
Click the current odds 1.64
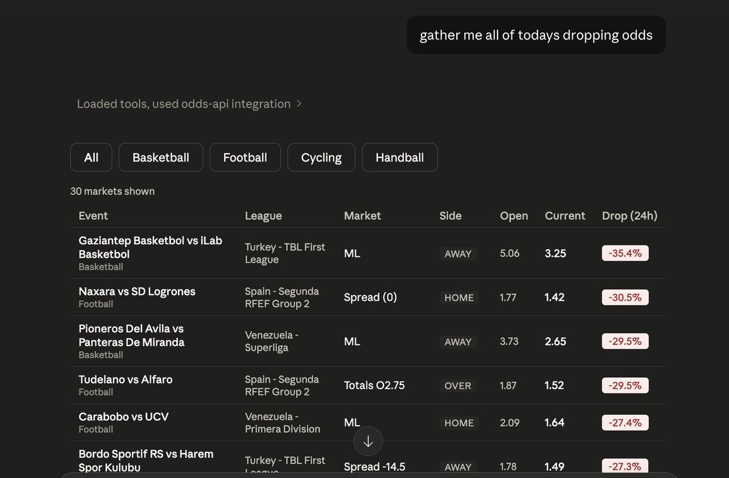[555, 423]
